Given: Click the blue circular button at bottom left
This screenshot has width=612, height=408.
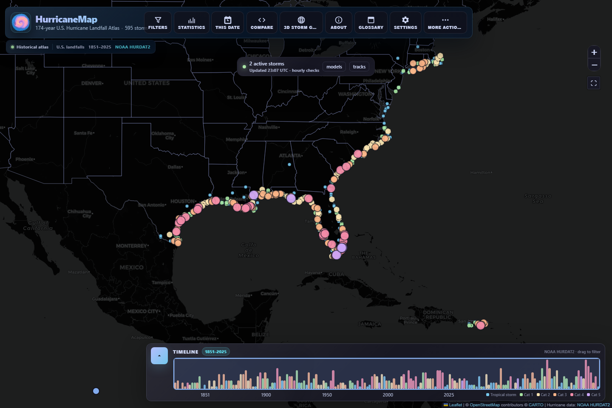Looking at the screenshot, I should 96,391.
